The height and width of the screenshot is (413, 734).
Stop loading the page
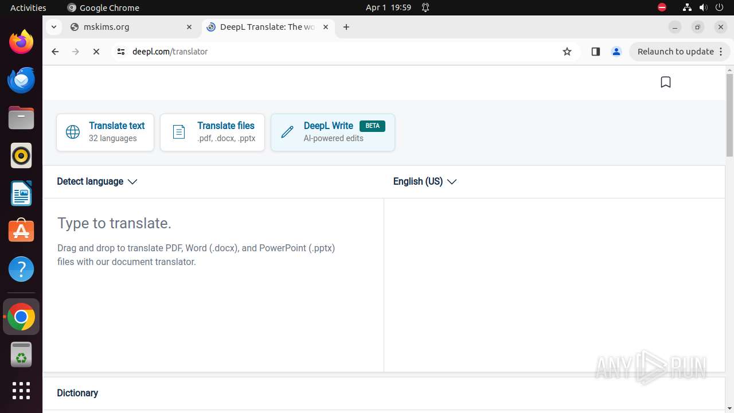[x=96, y=52]
